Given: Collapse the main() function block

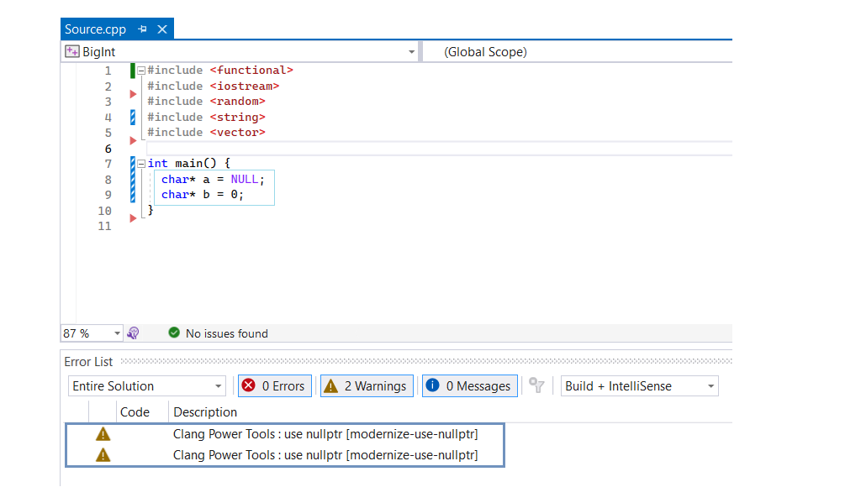Looking at the screenshot, I should click(141, 164).
